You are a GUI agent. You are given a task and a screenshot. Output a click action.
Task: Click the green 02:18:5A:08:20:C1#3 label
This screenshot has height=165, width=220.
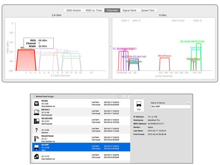tap(192, 42)
